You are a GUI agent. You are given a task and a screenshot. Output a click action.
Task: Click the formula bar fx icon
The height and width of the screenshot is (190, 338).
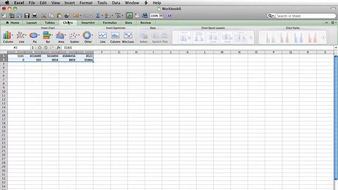click(x=59, y=47)
